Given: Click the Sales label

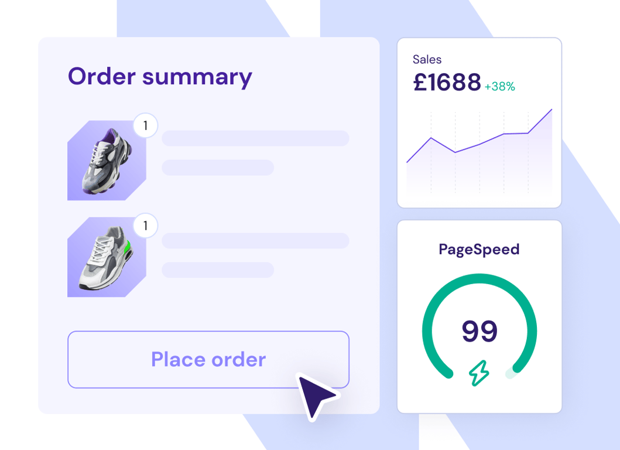Looking at the screenshot, I should pyautogui.click(x=427, y=59).
